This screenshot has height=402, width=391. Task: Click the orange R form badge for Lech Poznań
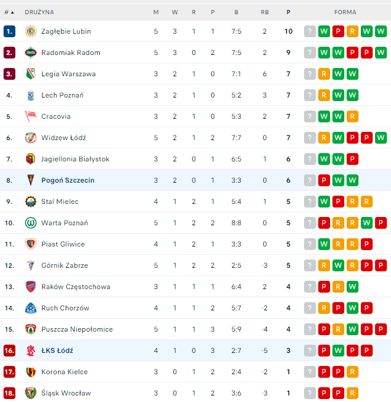324,95
